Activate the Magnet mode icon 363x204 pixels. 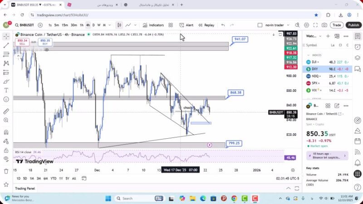6,132
